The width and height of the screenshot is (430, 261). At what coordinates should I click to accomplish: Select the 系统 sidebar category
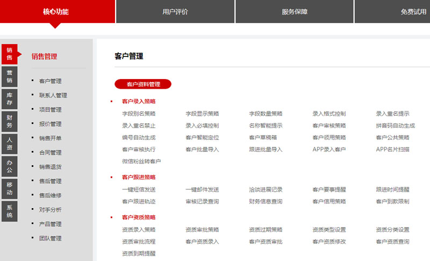click(x=10, y=211)
